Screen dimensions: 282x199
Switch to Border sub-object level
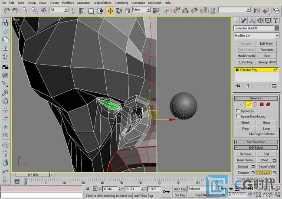tap(255, 104)
